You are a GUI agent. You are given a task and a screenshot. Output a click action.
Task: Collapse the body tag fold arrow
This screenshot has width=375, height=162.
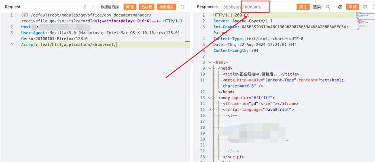point(210,98)
